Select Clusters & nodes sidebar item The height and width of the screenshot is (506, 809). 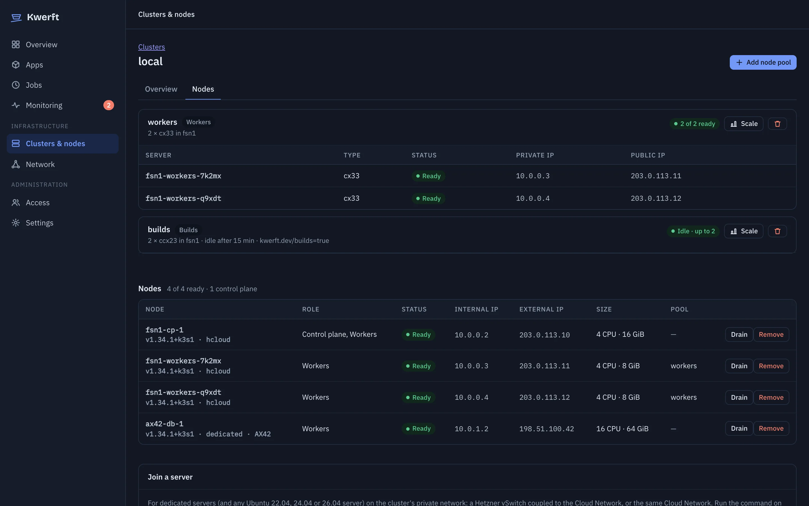(63, 144)
